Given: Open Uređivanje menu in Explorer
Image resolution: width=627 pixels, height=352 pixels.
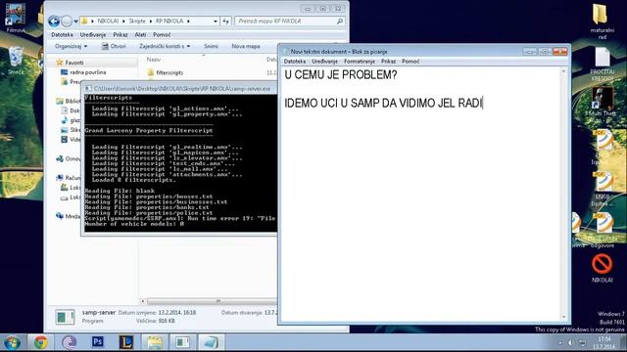Looking at the screenshot, I should pyautogui.click(x=93, y=35).
